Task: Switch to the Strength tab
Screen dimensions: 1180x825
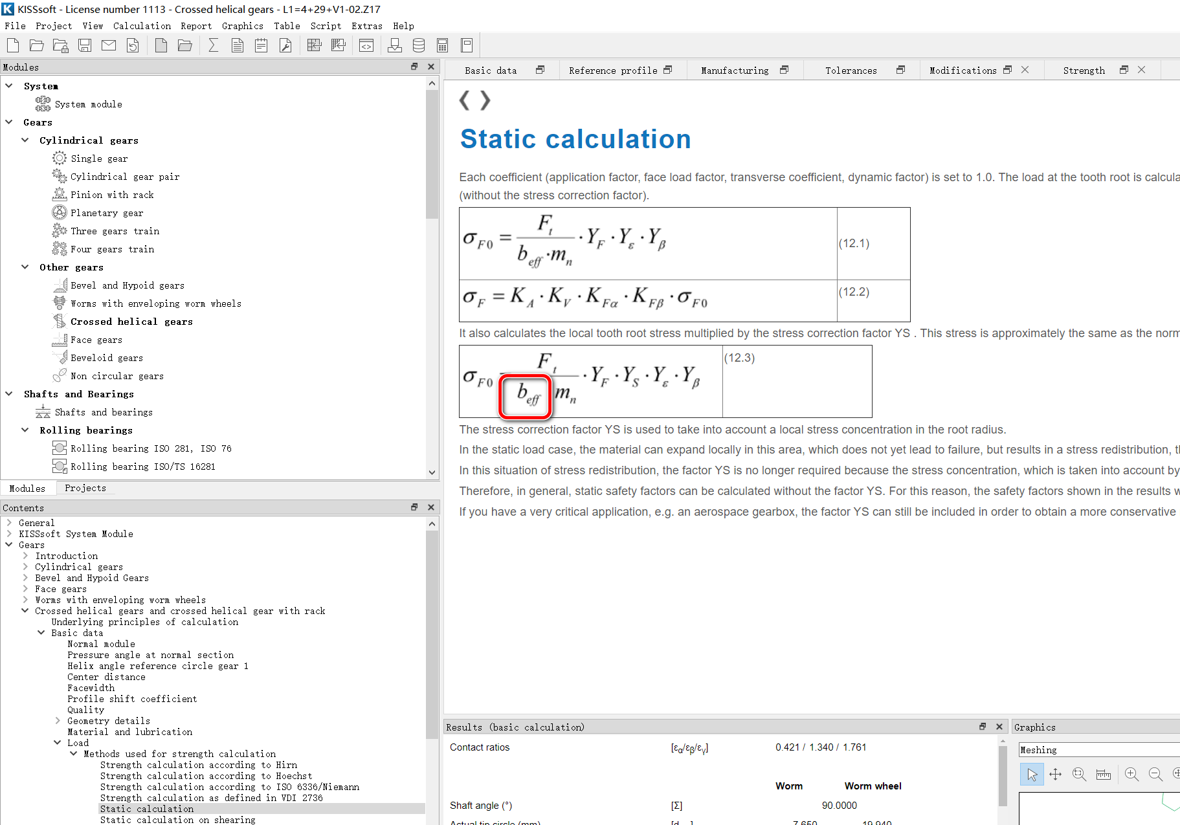Action: point(1084,71)
